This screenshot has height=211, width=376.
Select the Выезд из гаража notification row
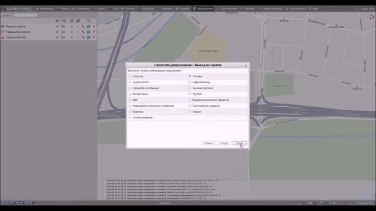click(48, 26)
